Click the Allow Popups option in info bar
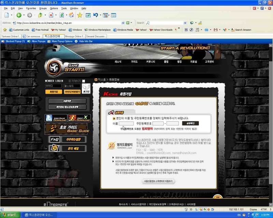This screenshot has height=218, width=273. (x=38, y=41)
